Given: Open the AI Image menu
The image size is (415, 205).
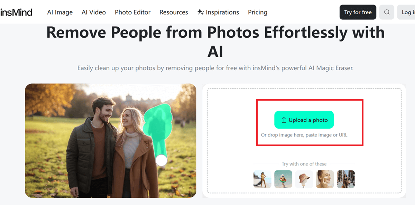Looking at the screenshot, I should click(59, 12).
